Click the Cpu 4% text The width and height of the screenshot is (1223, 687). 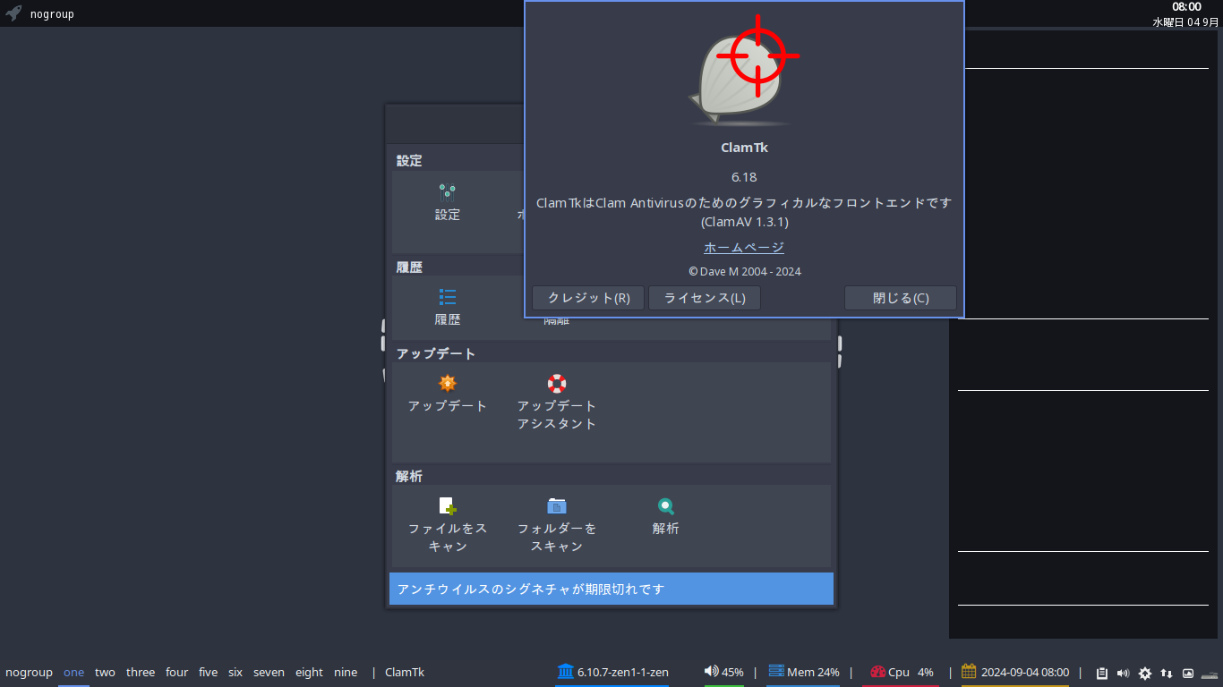point(911,672)
